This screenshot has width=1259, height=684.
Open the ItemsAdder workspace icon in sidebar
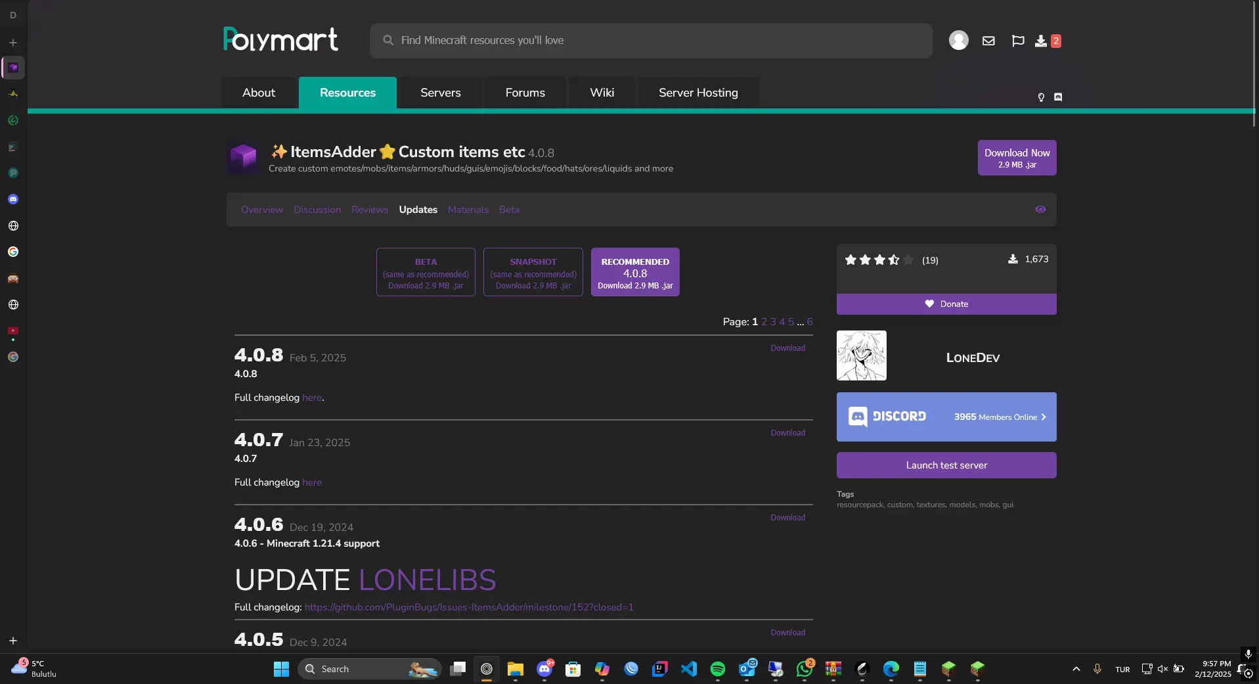[x=13, y=68]
